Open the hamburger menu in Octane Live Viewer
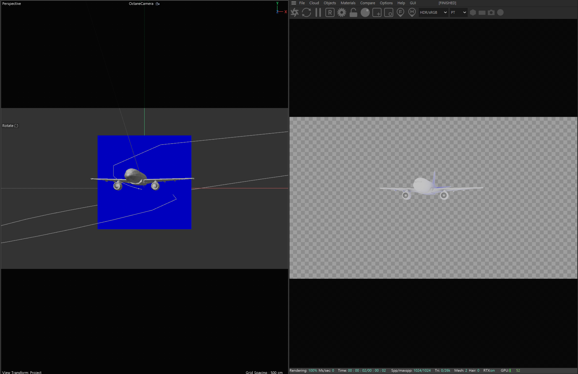Viewport: 578px width, 374px height. click(294, 3)
